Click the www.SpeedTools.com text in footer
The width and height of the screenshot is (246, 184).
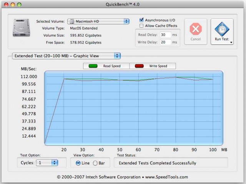tap(166, 177)
